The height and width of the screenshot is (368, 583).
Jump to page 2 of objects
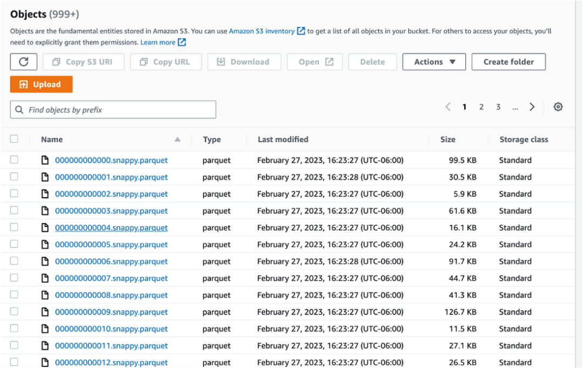click(x=481, y=107)
